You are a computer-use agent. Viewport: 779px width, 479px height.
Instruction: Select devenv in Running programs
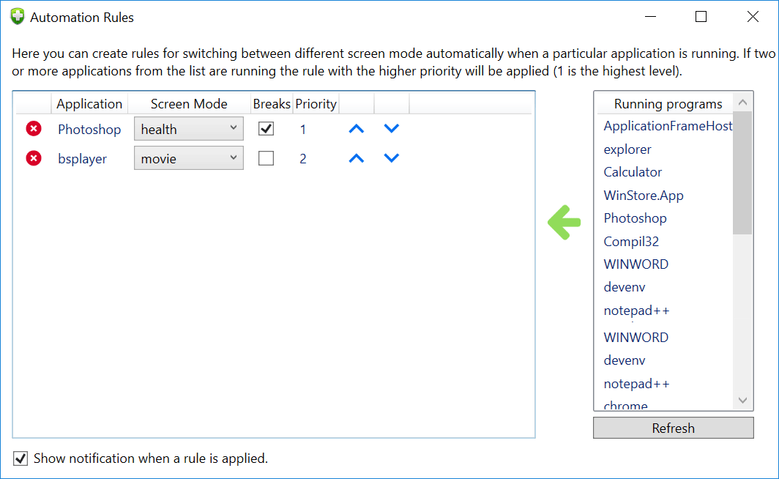(x=625, y=286)
